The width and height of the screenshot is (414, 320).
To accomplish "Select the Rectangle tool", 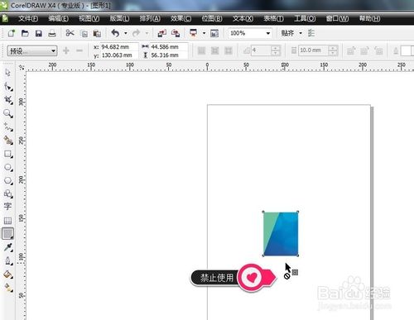I will point(7,154).
